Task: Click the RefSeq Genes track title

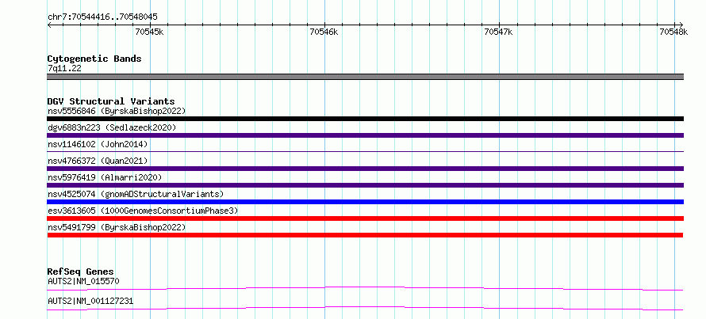Action: [x=81, y=272]
